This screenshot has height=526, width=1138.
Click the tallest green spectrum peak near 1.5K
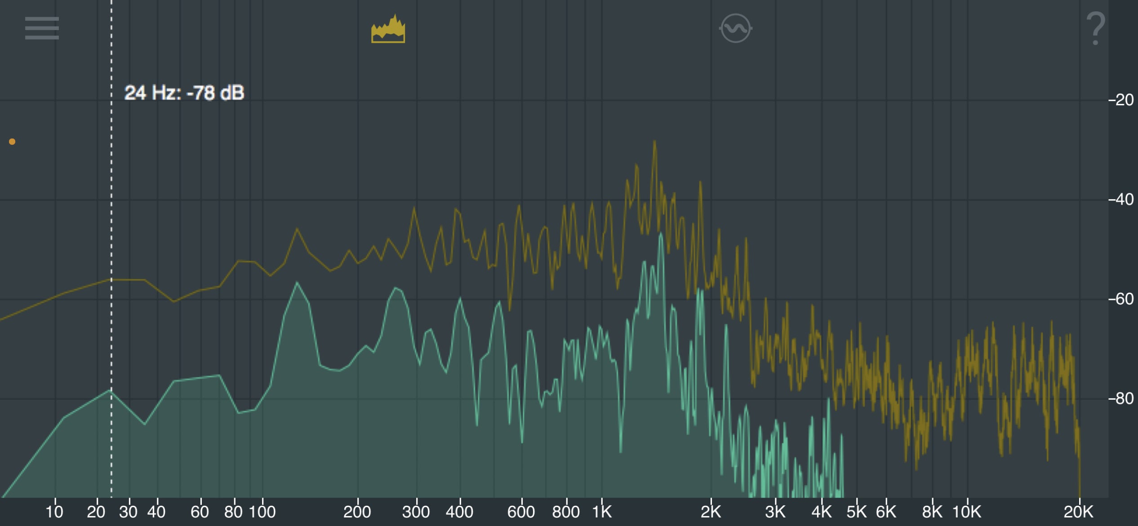click(661, 235)
